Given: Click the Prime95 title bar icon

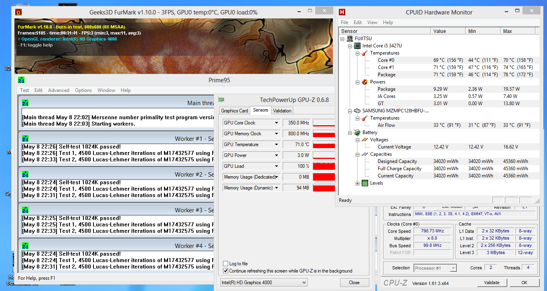Looking at the screenshot, I should tap(21, 80).
